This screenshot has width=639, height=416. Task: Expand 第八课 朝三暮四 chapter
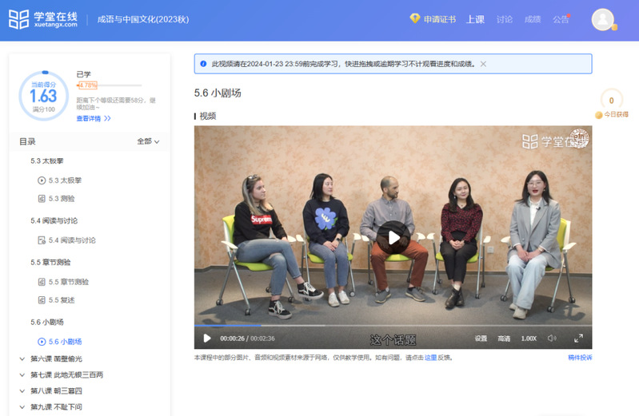click(23, 390)
